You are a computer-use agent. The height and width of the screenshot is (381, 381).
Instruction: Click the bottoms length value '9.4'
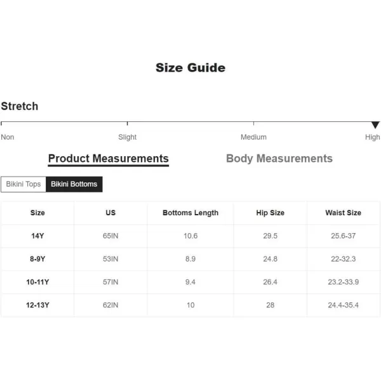(x=190, y=282)
